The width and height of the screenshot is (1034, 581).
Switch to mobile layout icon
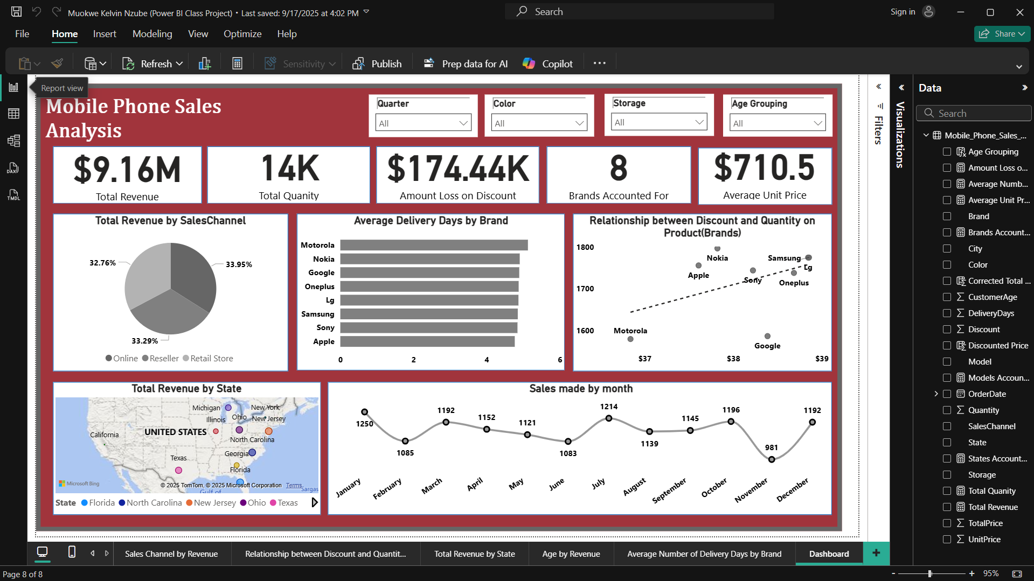coord(72,552)
